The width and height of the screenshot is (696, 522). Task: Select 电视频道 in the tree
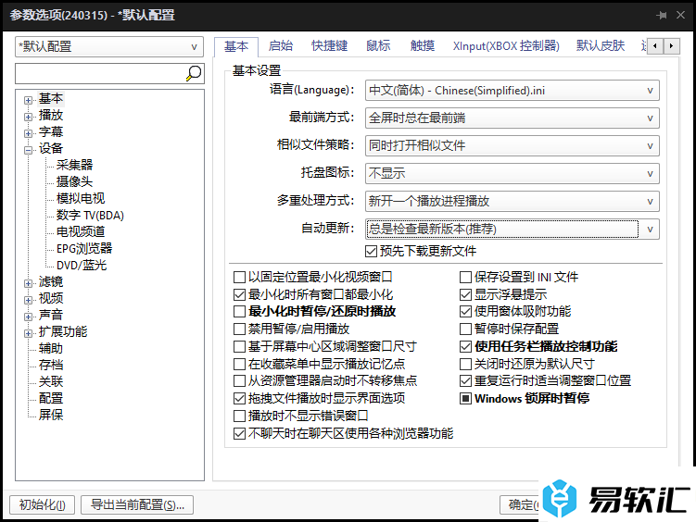[x=81, y=231]
